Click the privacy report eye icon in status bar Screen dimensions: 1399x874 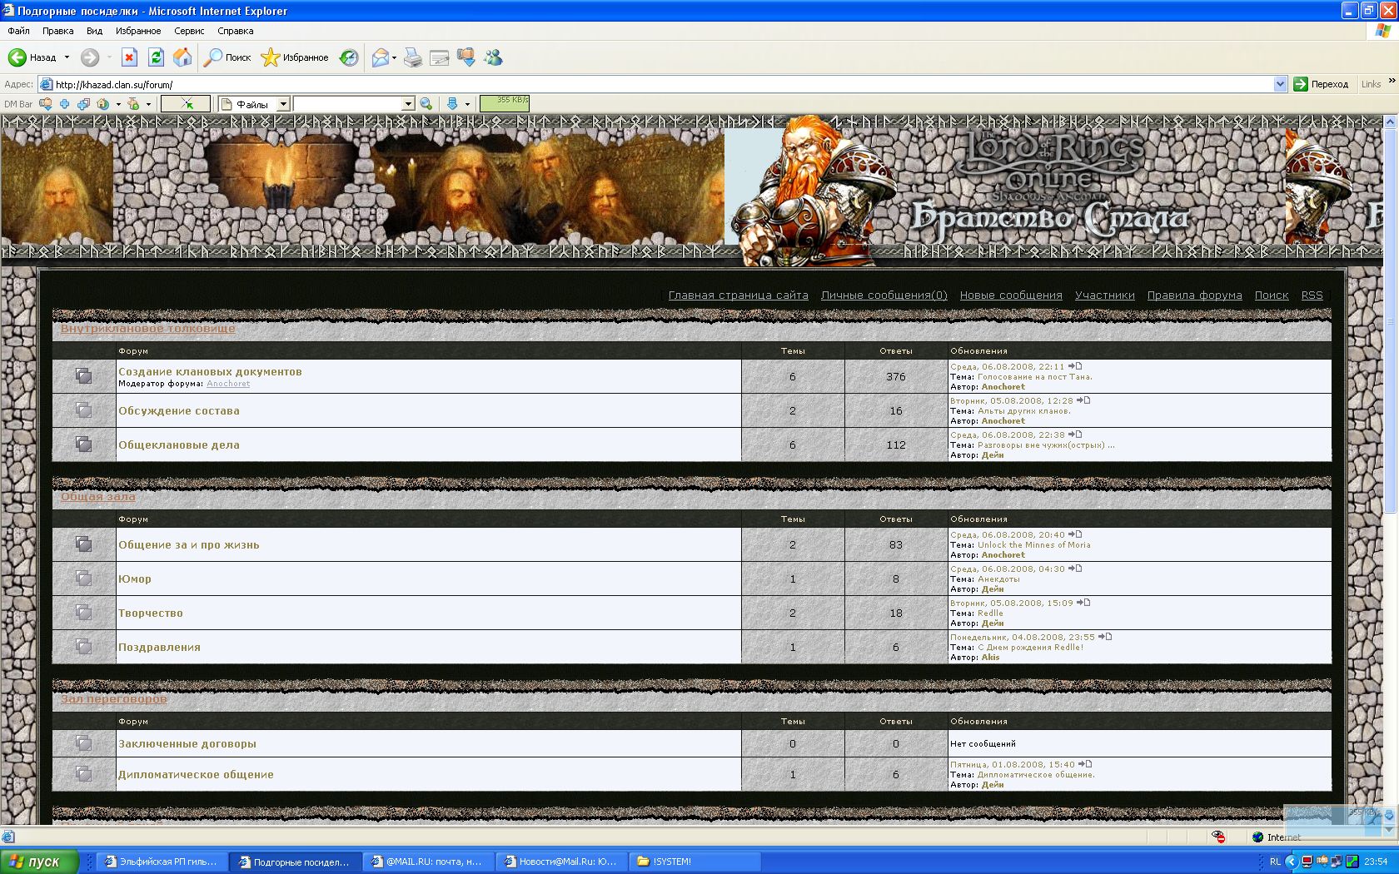tap(1218, 837)
